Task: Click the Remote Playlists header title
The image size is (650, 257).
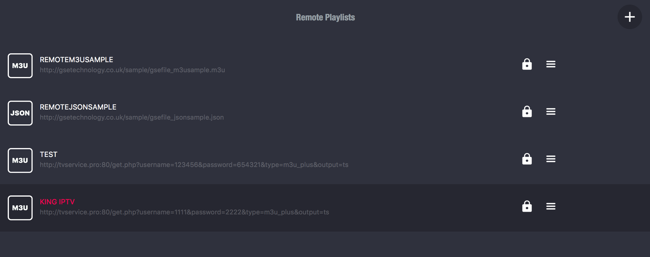Action: [x=325, y=17]
